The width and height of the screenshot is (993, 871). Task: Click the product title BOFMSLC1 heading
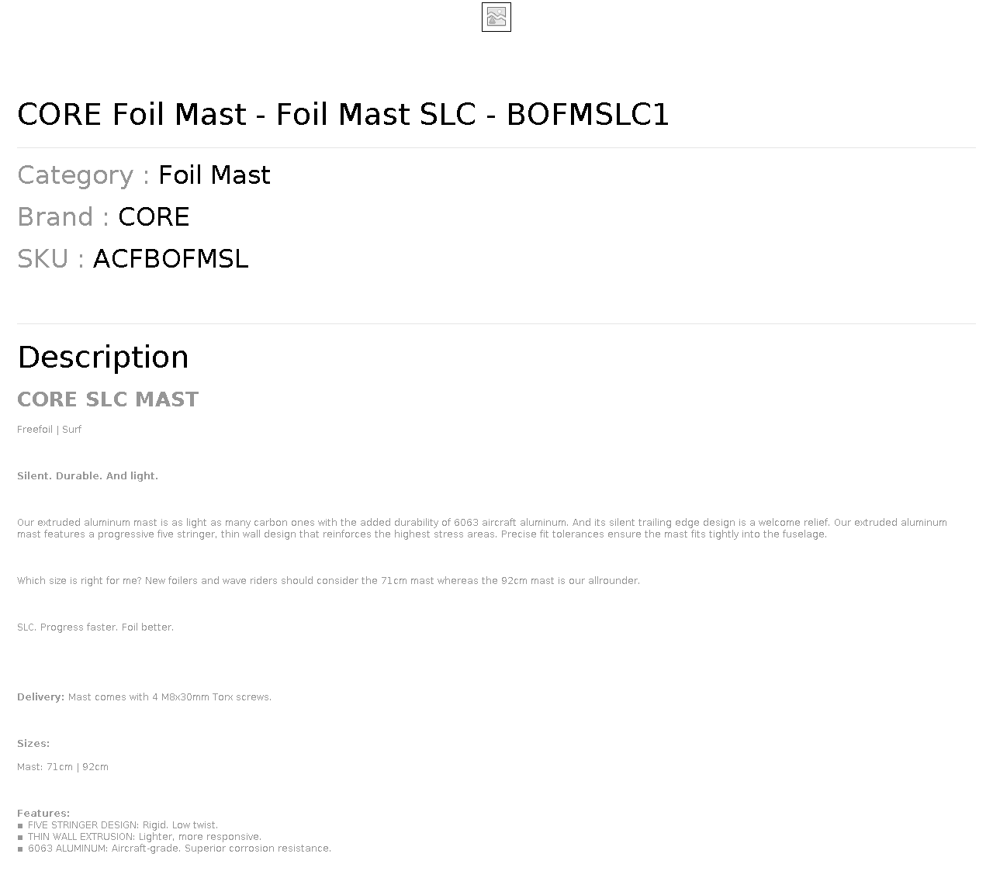coord(343,115)
